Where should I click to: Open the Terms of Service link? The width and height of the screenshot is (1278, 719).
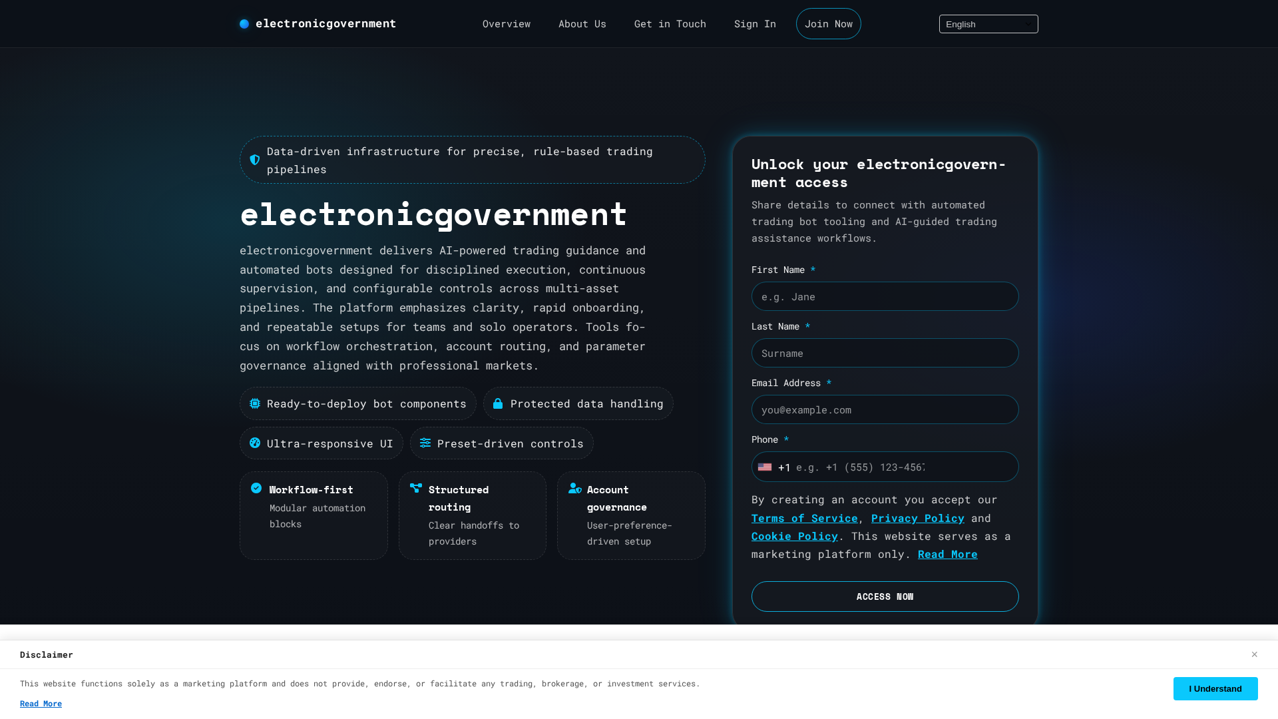pyautogui.click(x=805, y=518)
